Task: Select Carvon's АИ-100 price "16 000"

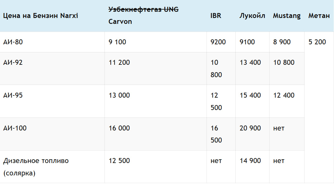Action: click(119, 128)
